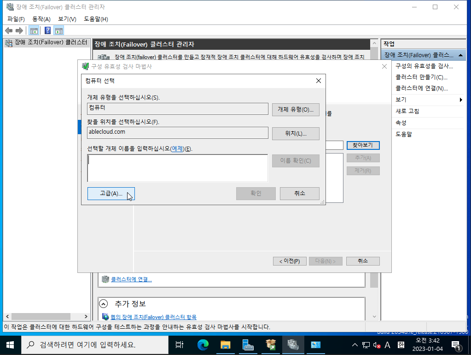The height and width of the screenshot is (355, 471).
Task: Show hidden system tray icons
Action: [x=355, y=345]
